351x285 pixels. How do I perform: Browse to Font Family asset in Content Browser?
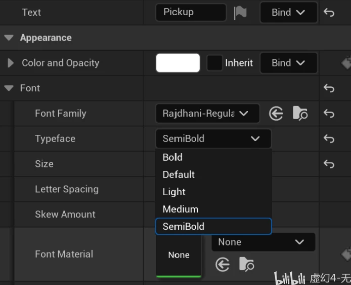point(300,114)
